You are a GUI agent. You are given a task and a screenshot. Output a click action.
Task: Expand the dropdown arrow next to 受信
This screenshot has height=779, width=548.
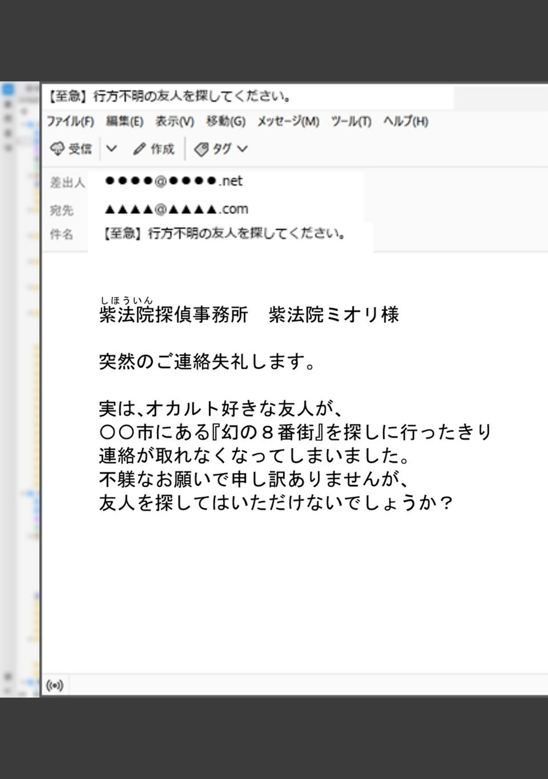tap(111, 149)
